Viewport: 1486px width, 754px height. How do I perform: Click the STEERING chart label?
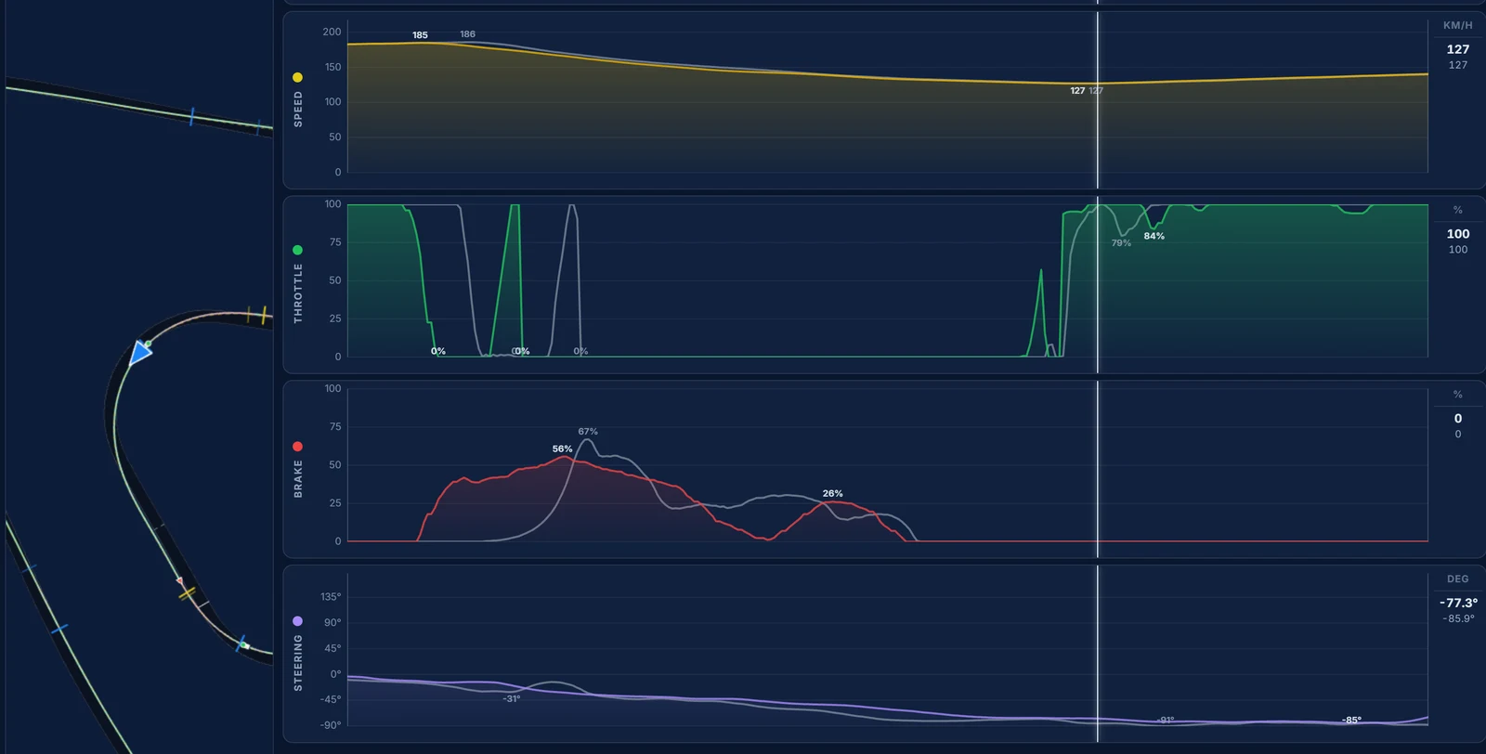[298, 663]
